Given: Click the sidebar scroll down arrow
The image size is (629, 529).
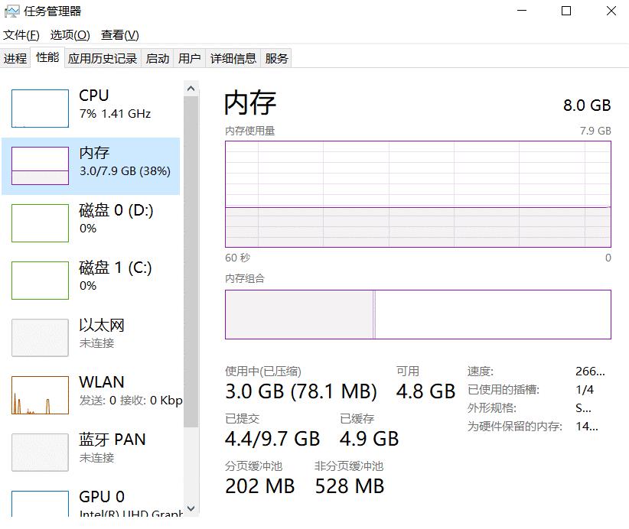Looking at the screenshot, I should tap(191, 508).
